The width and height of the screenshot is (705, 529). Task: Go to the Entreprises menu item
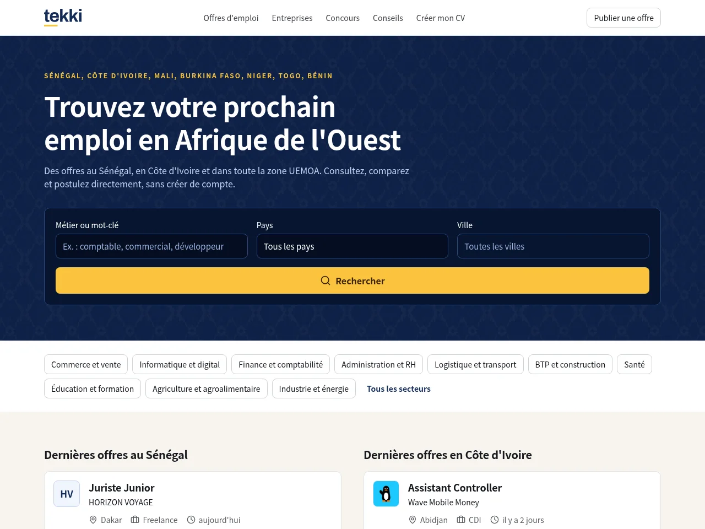point(292,18)
